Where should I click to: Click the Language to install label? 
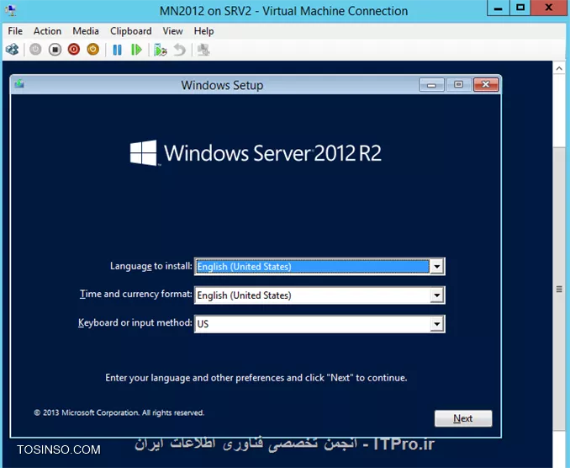(150, 266)
